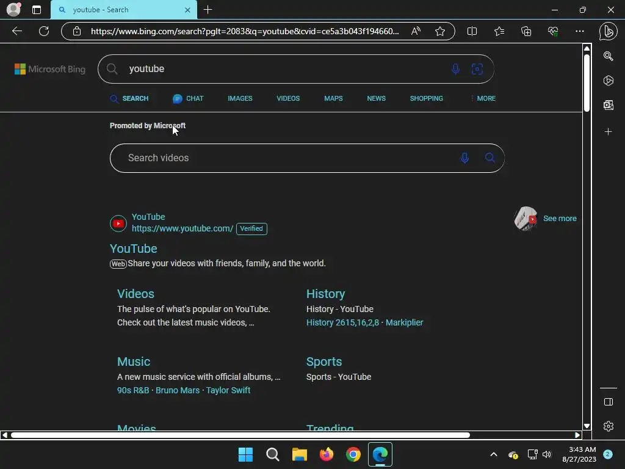The image size is (625, 469).
Task: Open File Explorer from taskbar
Action: click(x=299, y=454)
